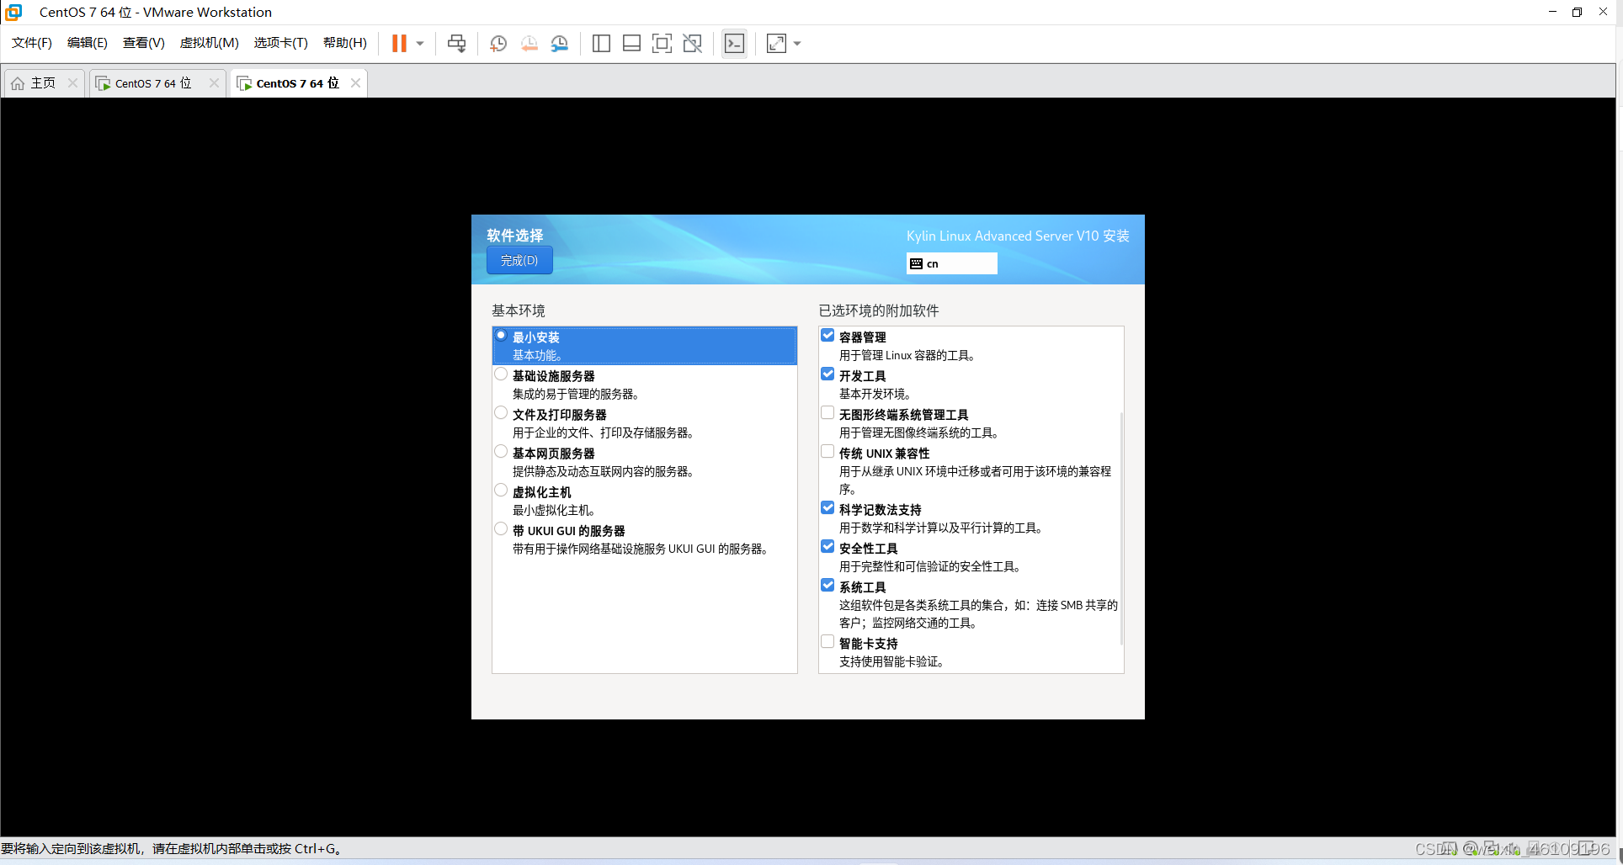Select 带 UKUI GUI 的服务器 radio button
This screenshot has width=1623, height=865.
(501, 529)
